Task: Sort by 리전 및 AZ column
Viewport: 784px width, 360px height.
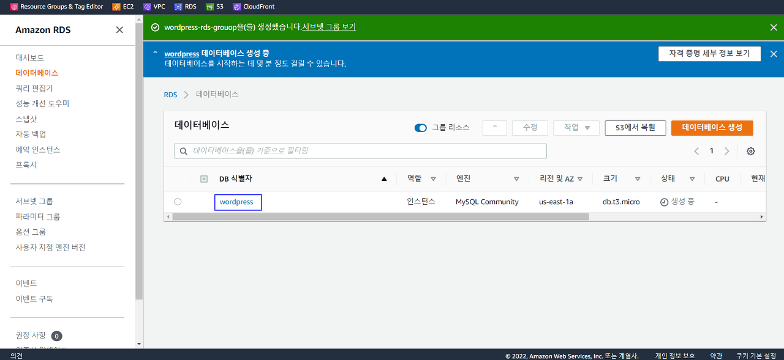Action: pos(579,179)
